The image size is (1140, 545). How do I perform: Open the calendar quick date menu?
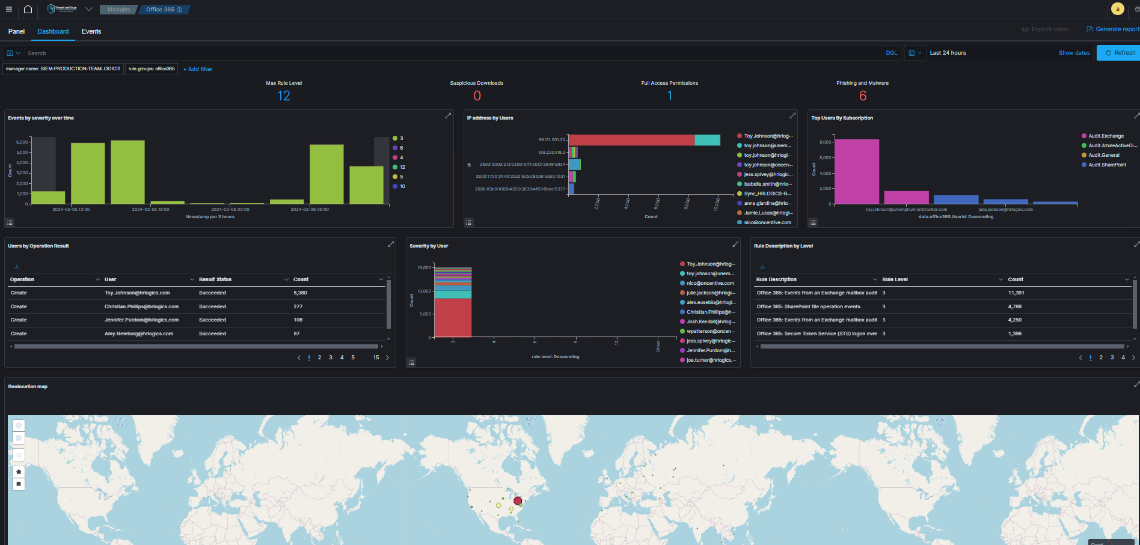915,53
